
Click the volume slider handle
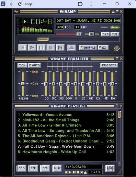point(79,34)
